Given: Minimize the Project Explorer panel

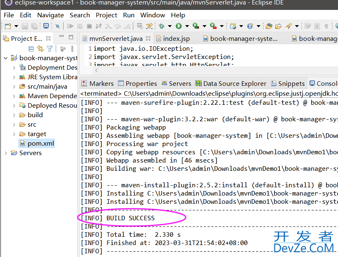Looking at the screenshot, I should point(61,36).
